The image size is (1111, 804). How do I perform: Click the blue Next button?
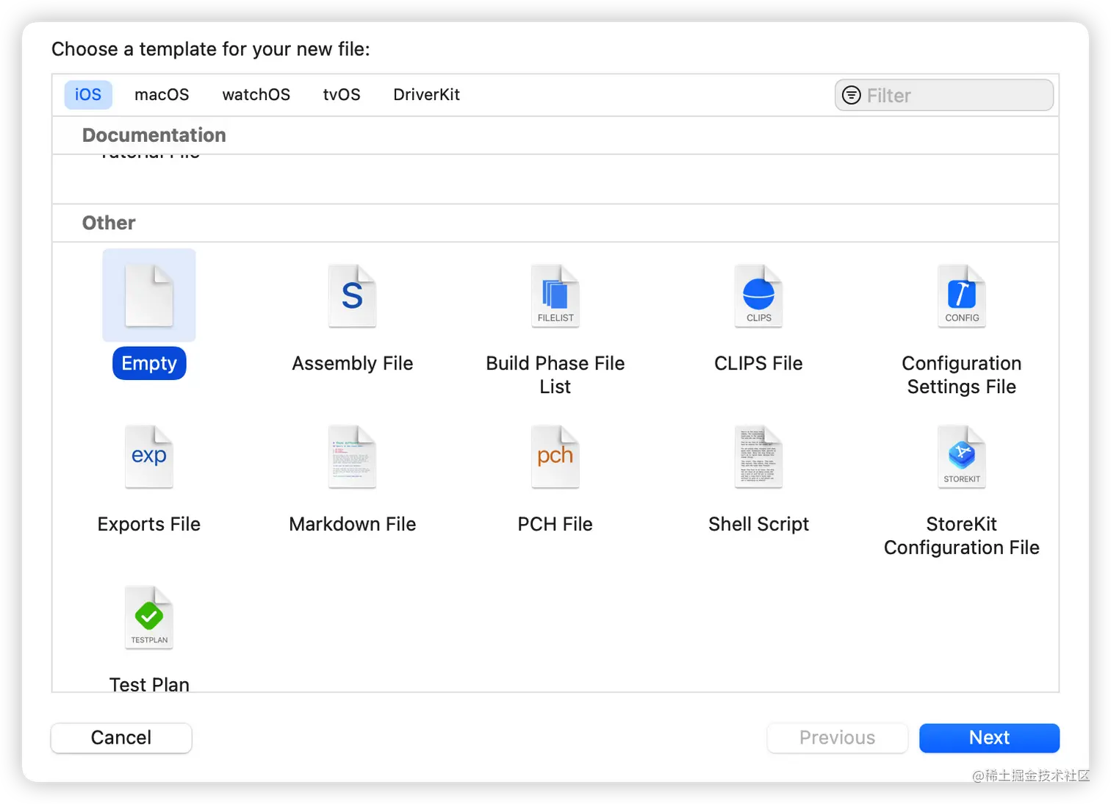pos(989,738)
